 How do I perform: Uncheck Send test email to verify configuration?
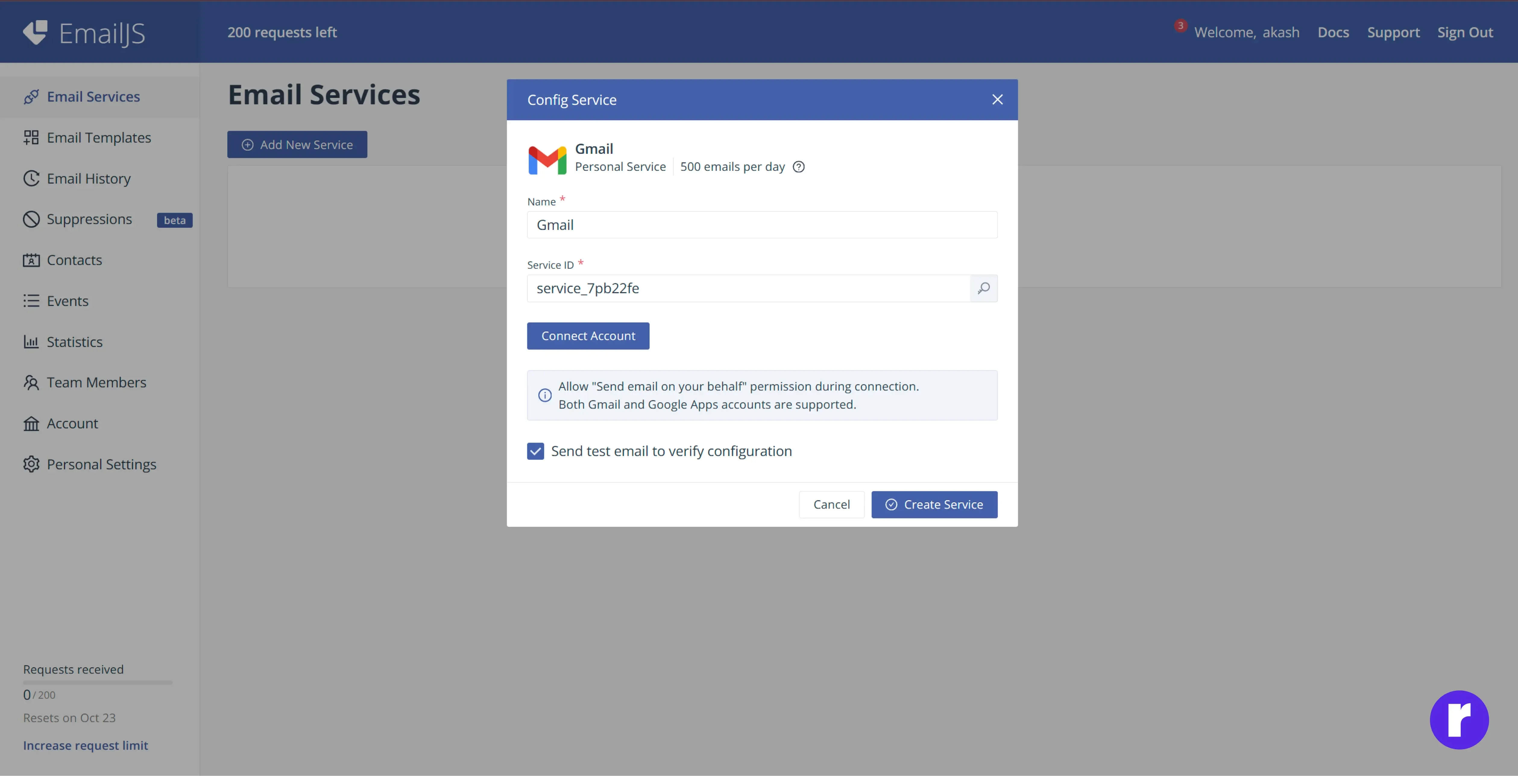pos(536,452)
